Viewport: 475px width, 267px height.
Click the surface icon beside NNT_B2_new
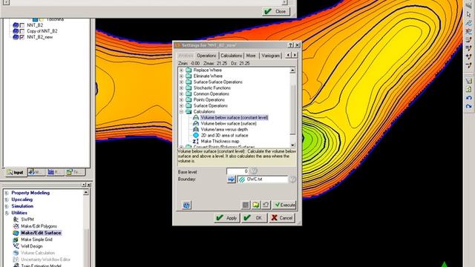(16, 37)
